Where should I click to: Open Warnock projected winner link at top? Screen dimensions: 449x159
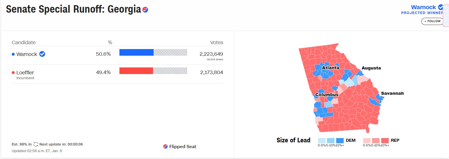coord(423,7)
